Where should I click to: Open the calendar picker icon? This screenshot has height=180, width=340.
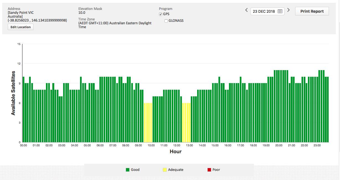pyautogui.click(x=280, y=11)
